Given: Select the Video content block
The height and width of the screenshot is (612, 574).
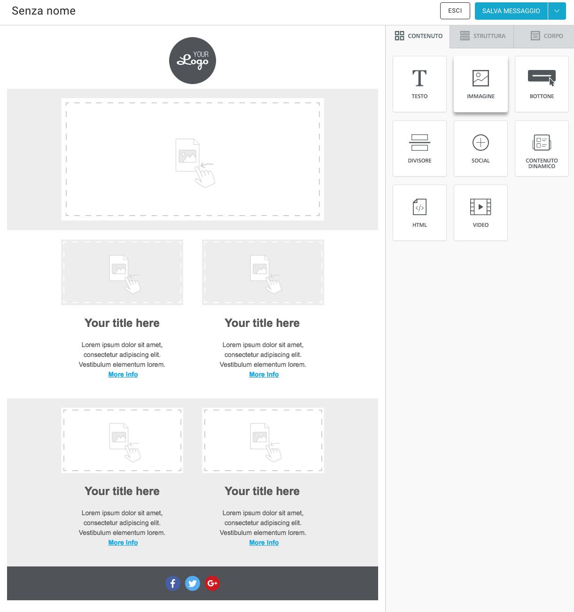Looking at the screenshot, I should click(481, 213).
